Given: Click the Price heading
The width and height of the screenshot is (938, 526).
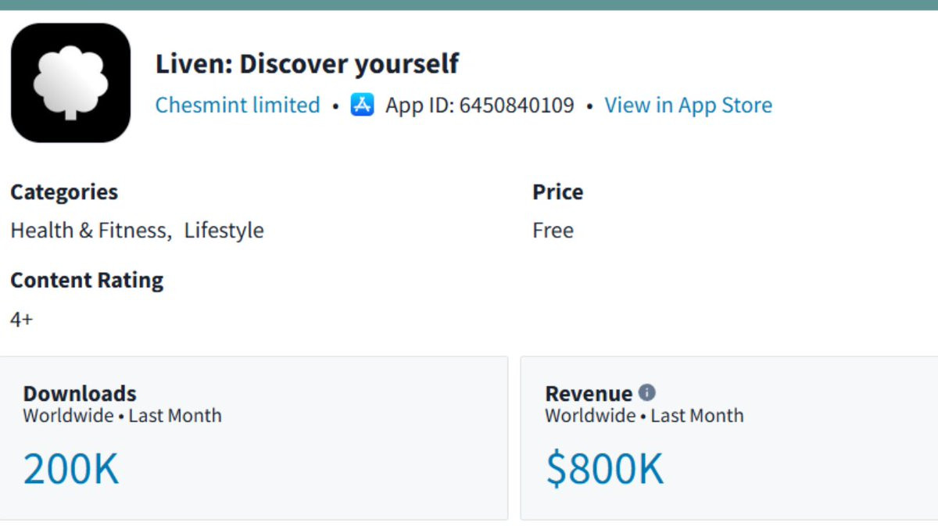Looking at the screenshot, I should pos(557,192).
